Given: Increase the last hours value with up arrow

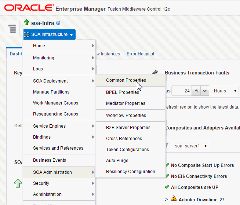Looking at the screenshot, I should click(x=196, y=91).
